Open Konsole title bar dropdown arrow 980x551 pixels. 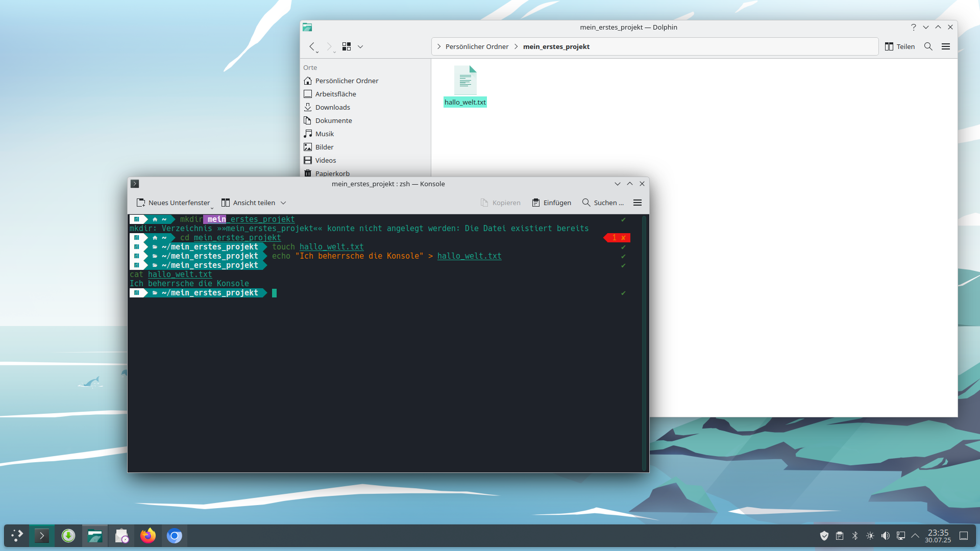(618, 184)
